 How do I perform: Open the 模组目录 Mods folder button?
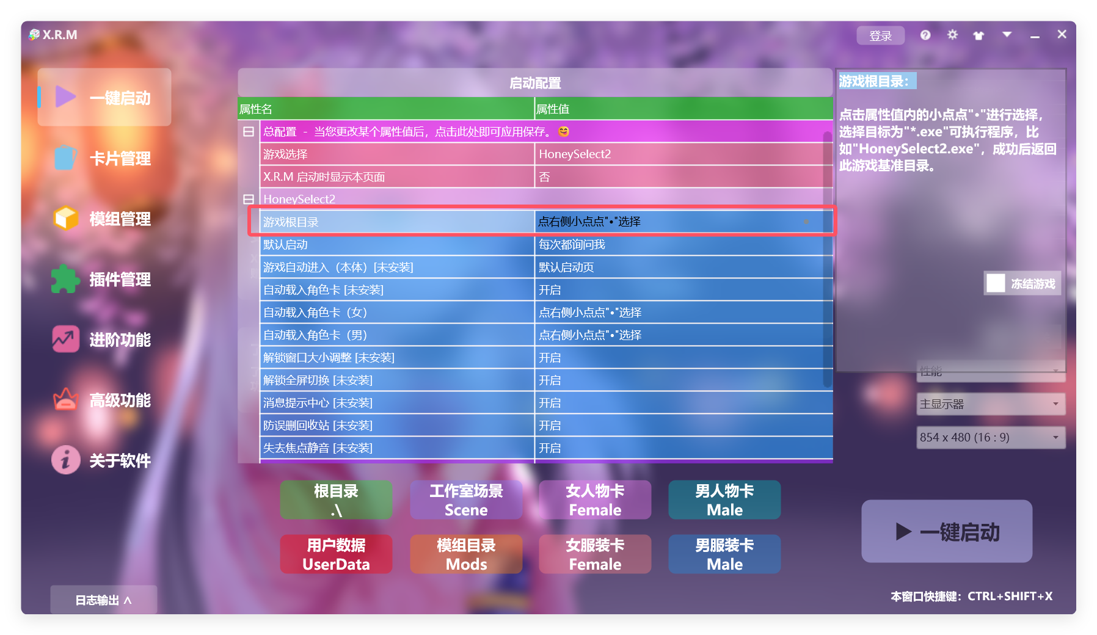465,554
